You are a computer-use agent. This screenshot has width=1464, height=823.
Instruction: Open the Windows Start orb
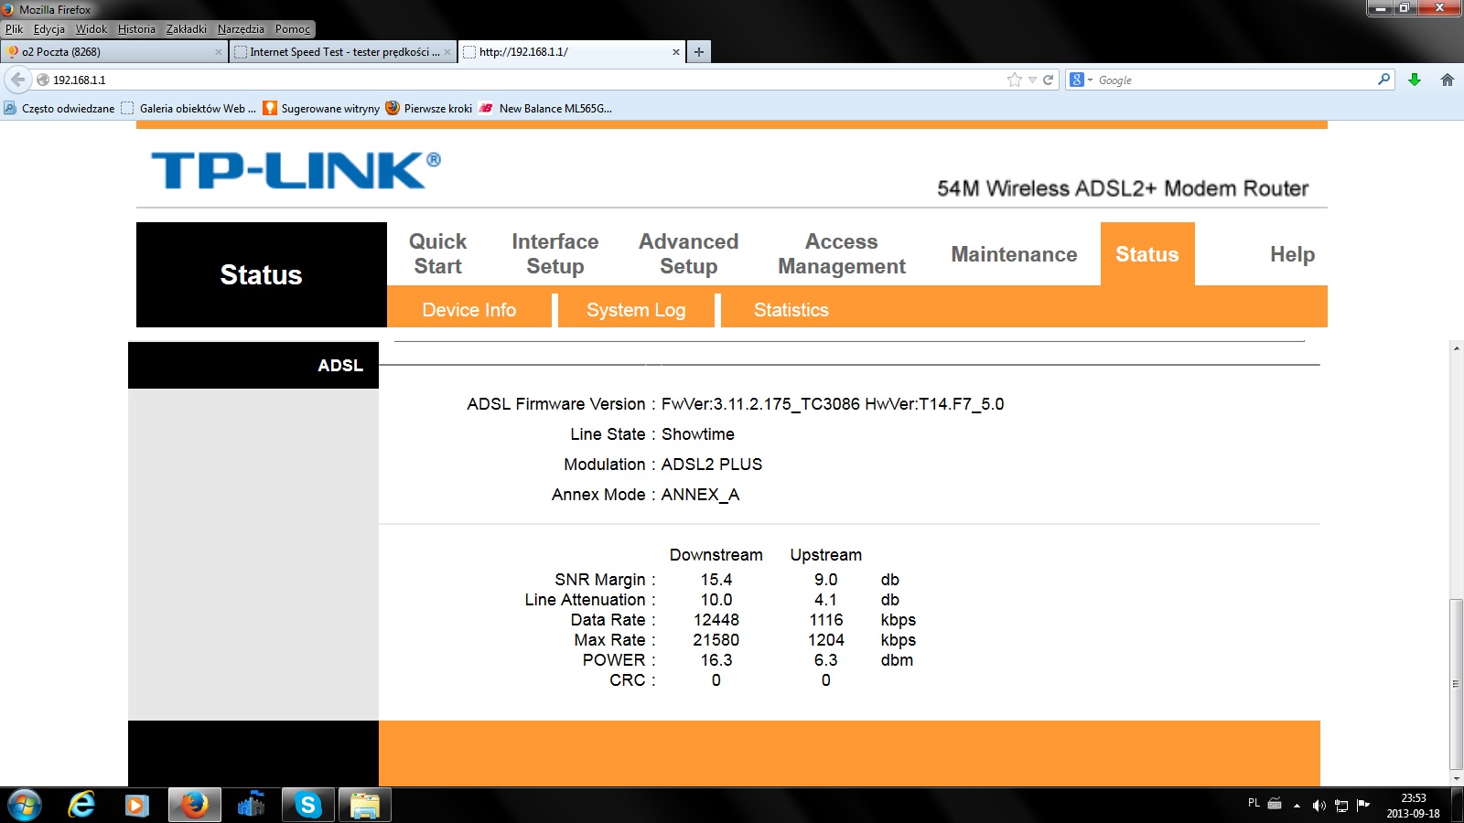24,806
